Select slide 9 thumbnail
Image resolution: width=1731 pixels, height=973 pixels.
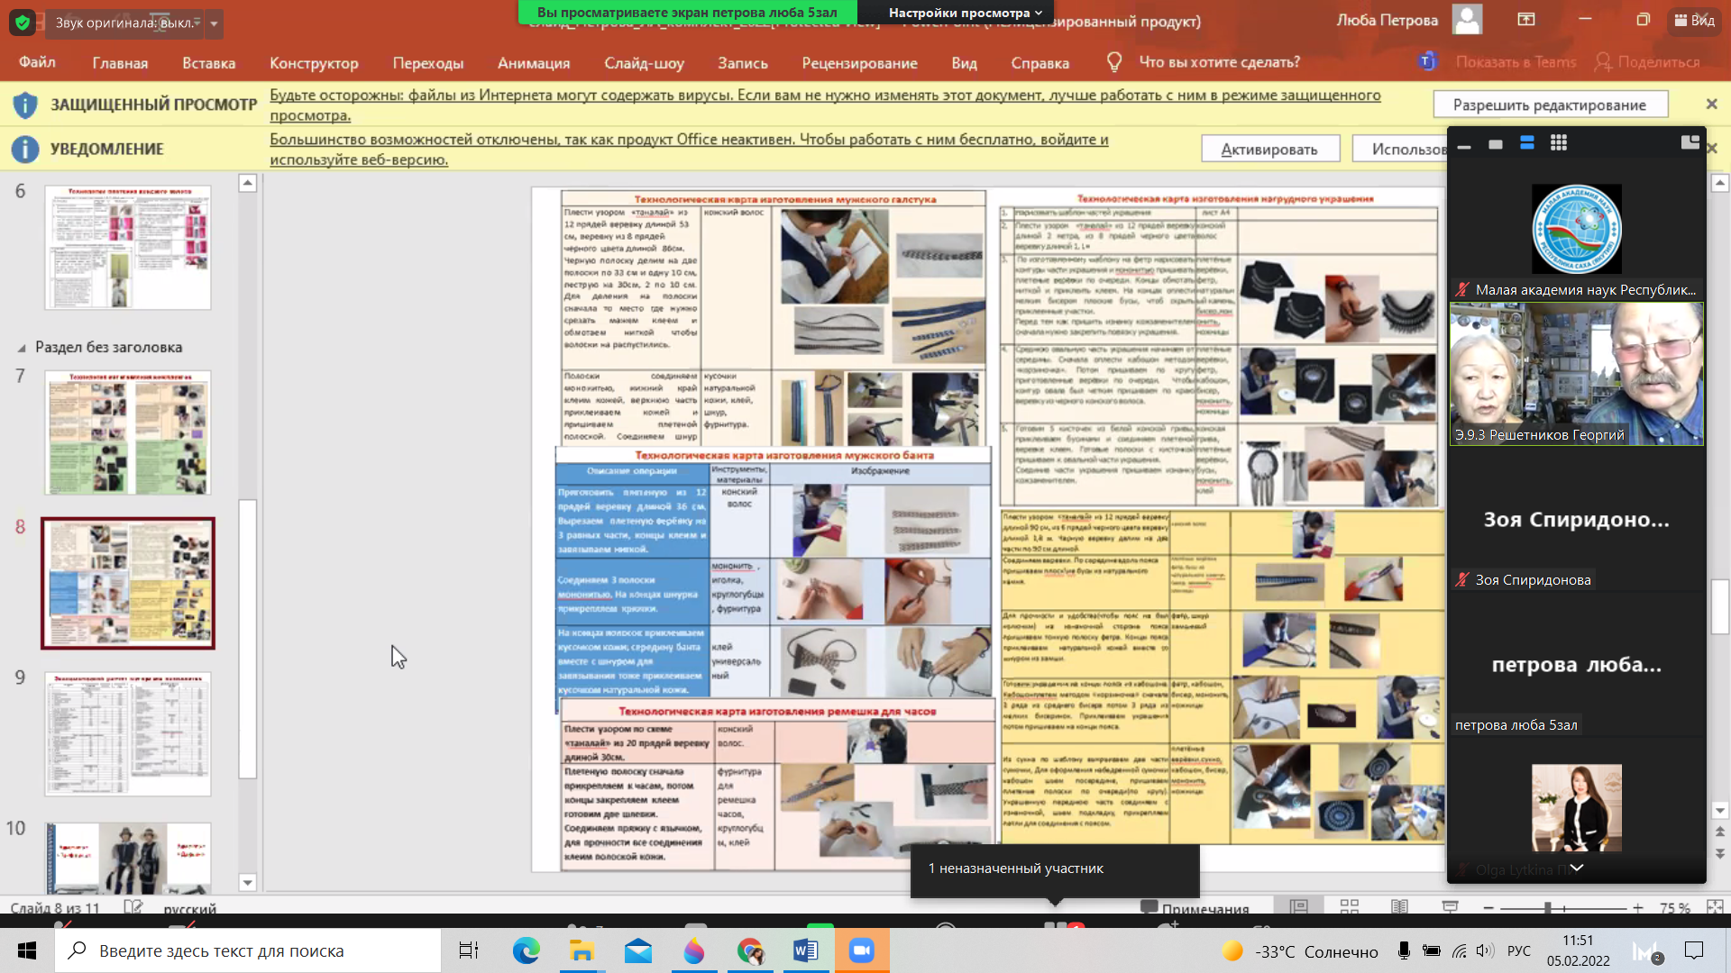pos(127,733)
